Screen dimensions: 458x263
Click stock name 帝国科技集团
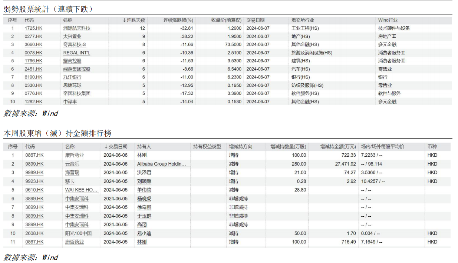tap(77, 93)
